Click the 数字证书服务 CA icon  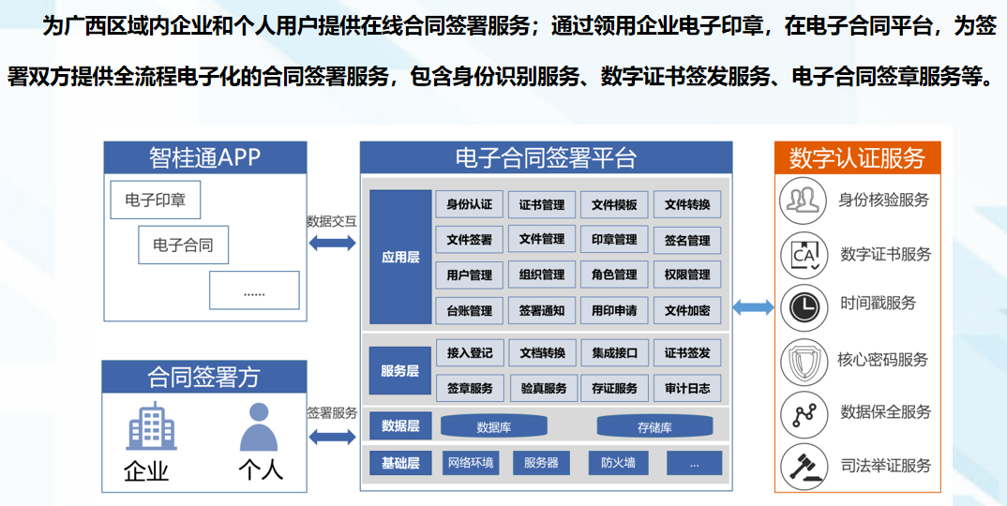coord(803,254)
